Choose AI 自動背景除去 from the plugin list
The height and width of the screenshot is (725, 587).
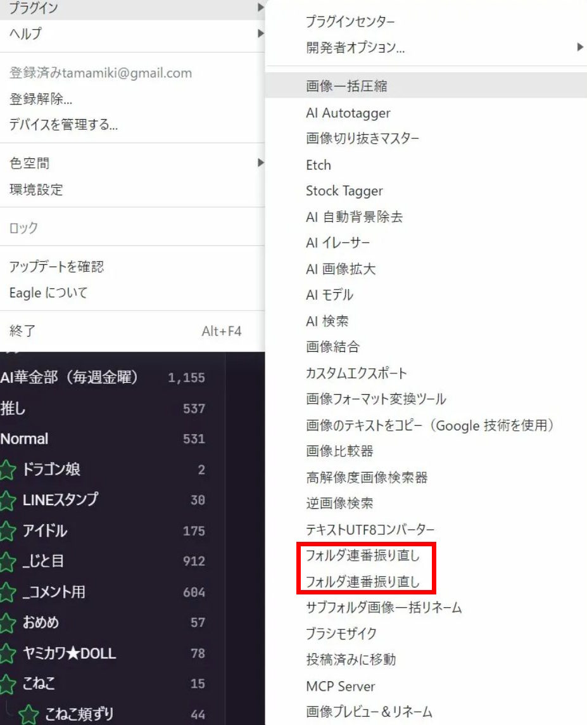coord(354,217)
